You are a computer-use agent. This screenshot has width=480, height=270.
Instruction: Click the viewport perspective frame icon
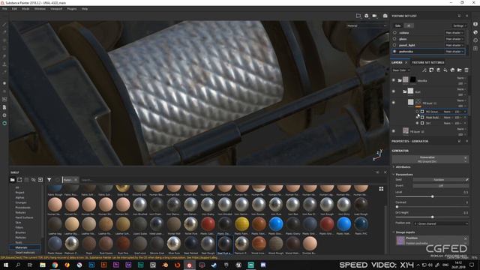pyautogui.click(x=358, y=16)
